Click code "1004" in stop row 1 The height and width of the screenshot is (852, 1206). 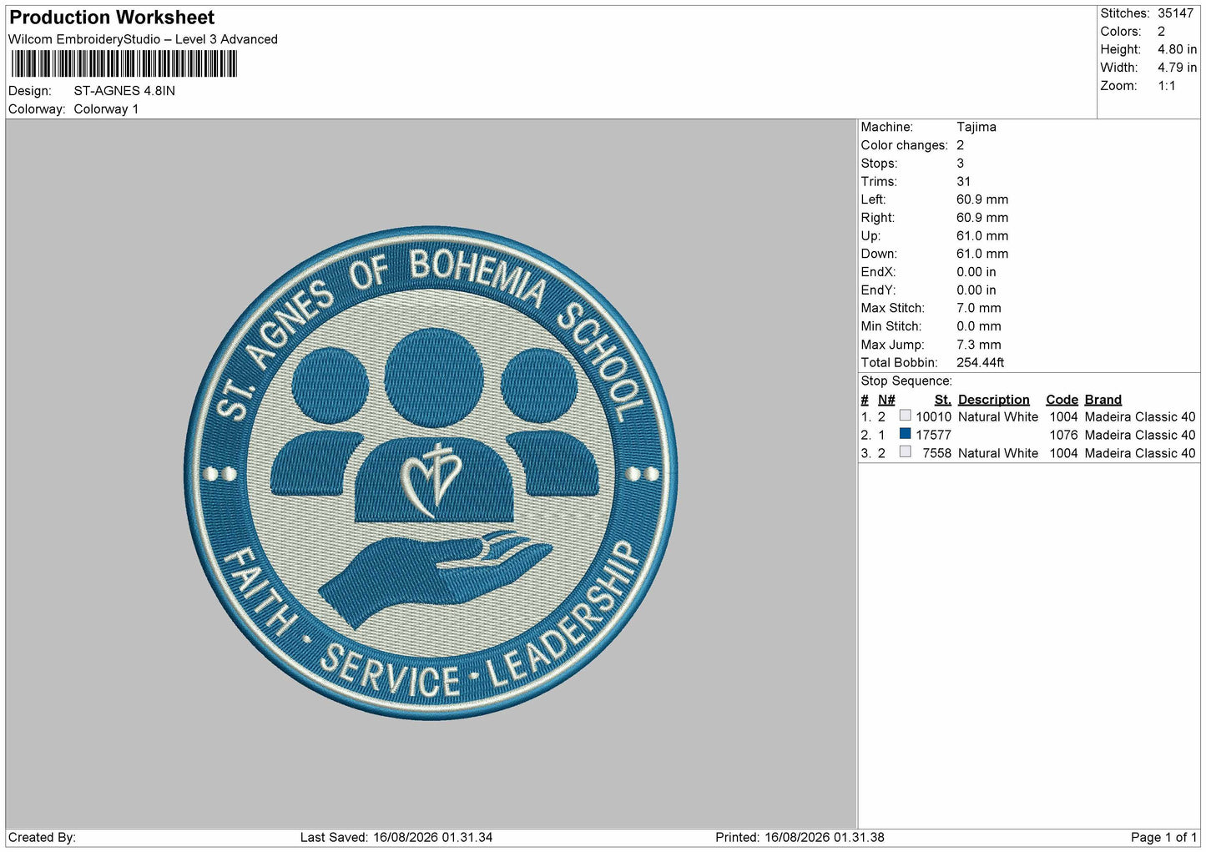1064,417
